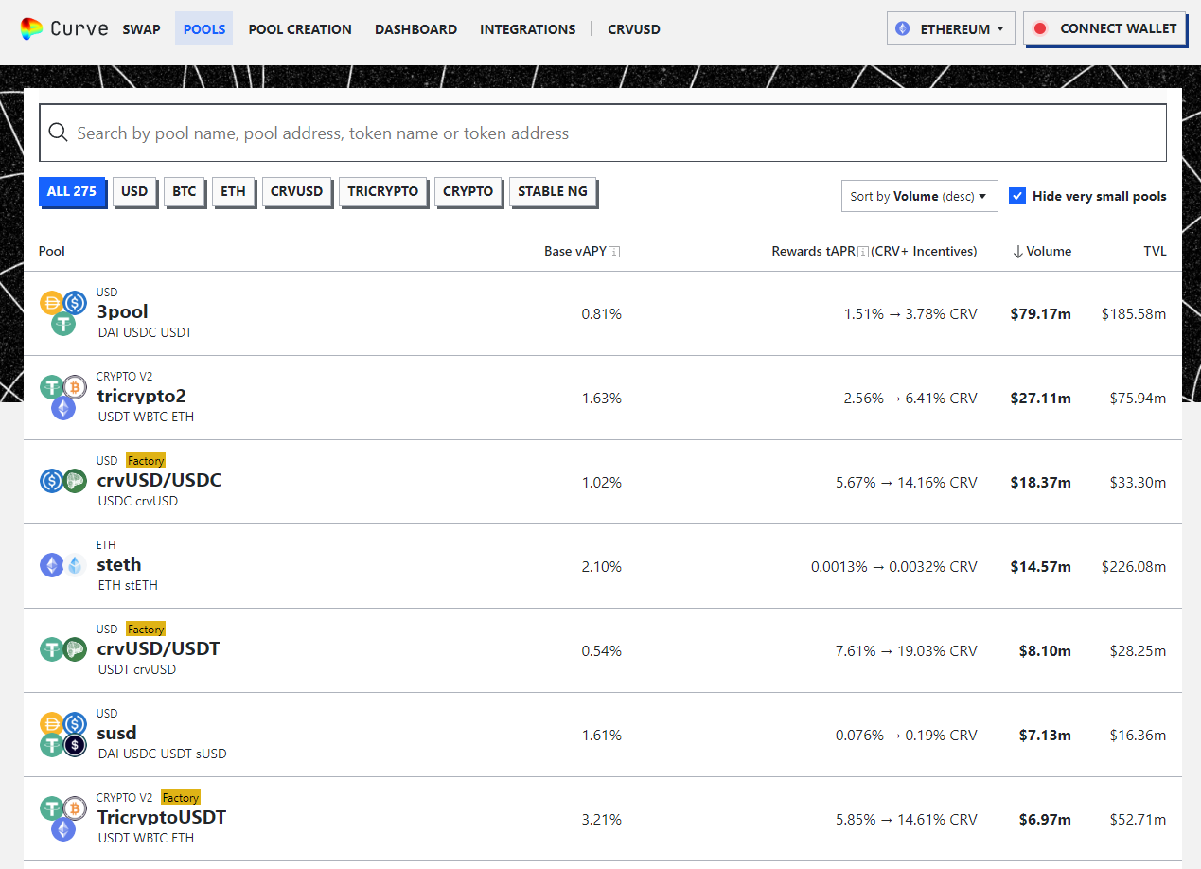Click susd tokens text DAI USDC USDT sUSD
Screen dimensions: 1201x869
pos(163,754)
